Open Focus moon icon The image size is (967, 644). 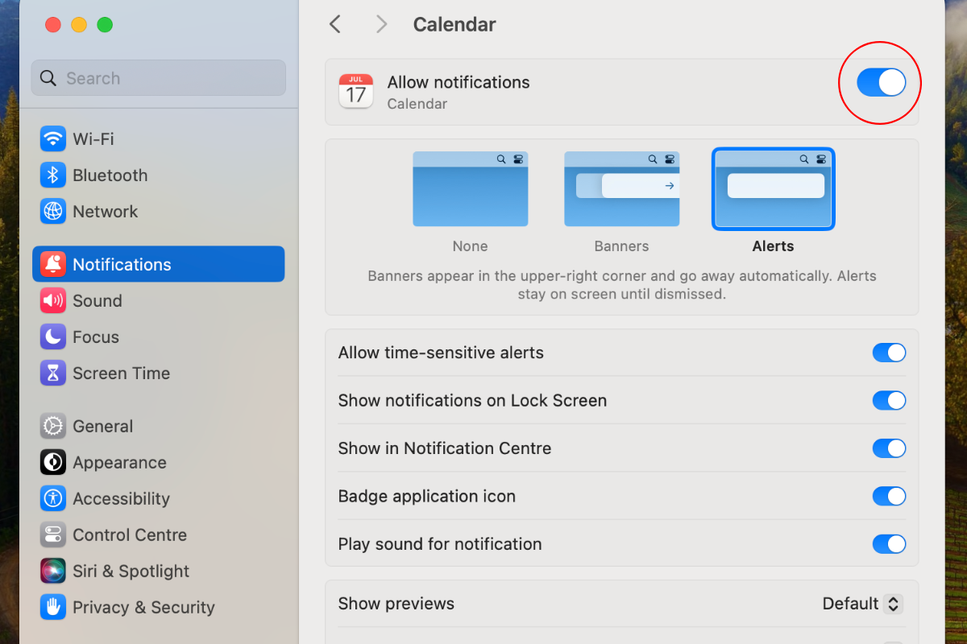tap(53, 337)
